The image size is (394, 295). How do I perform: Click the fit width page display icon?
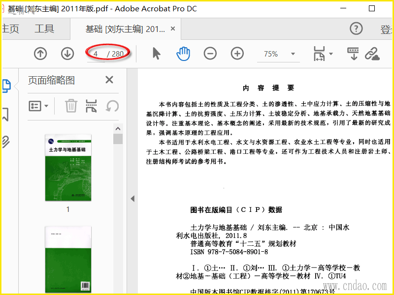pyautogui.click(x=319, y=54)
